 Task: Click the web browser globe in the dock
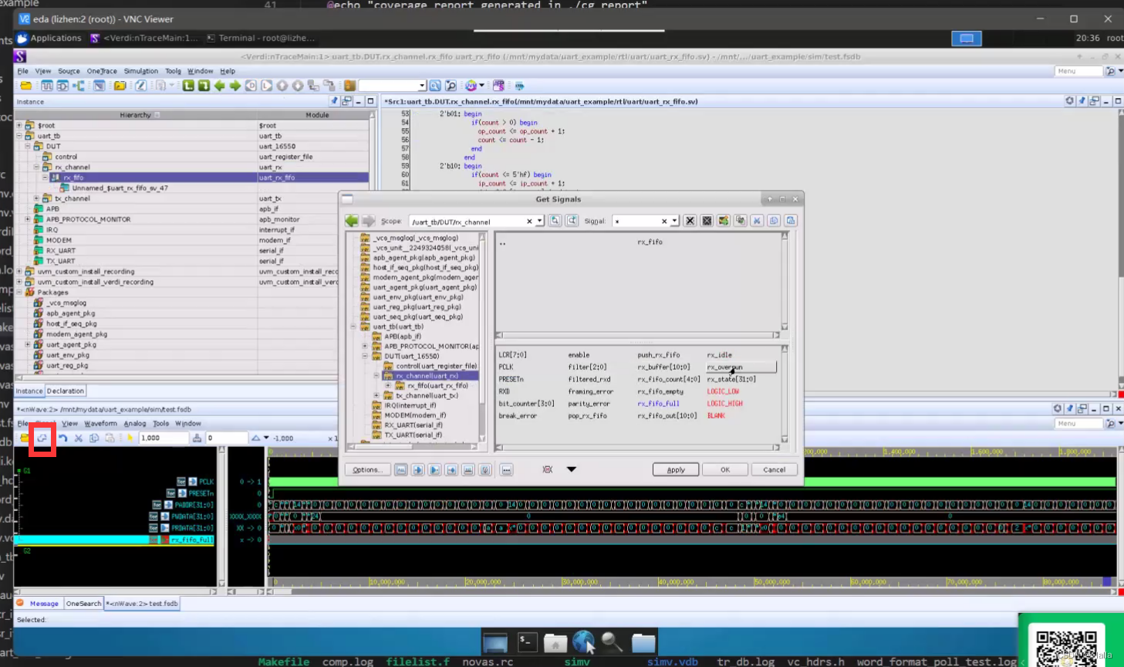click(x=583, y=642)
